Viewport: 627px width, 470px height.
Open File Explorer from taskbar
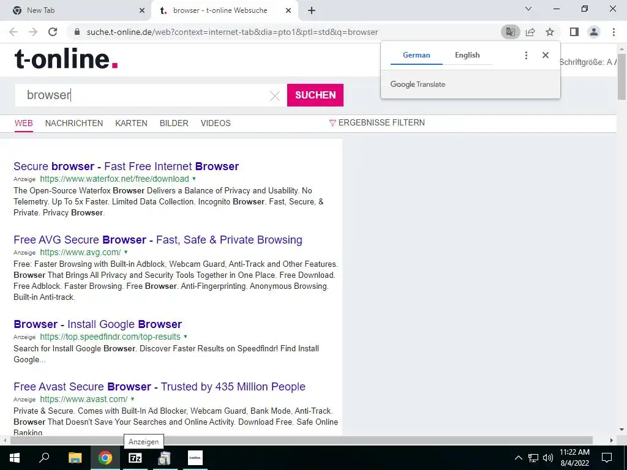point(75,458)
